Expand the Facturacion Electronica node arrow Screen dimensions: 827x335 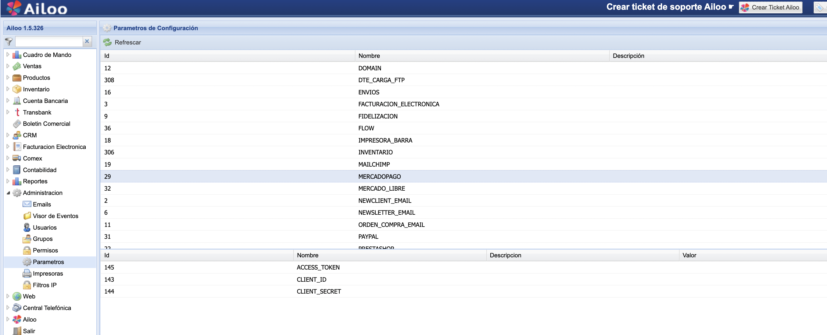8,146
